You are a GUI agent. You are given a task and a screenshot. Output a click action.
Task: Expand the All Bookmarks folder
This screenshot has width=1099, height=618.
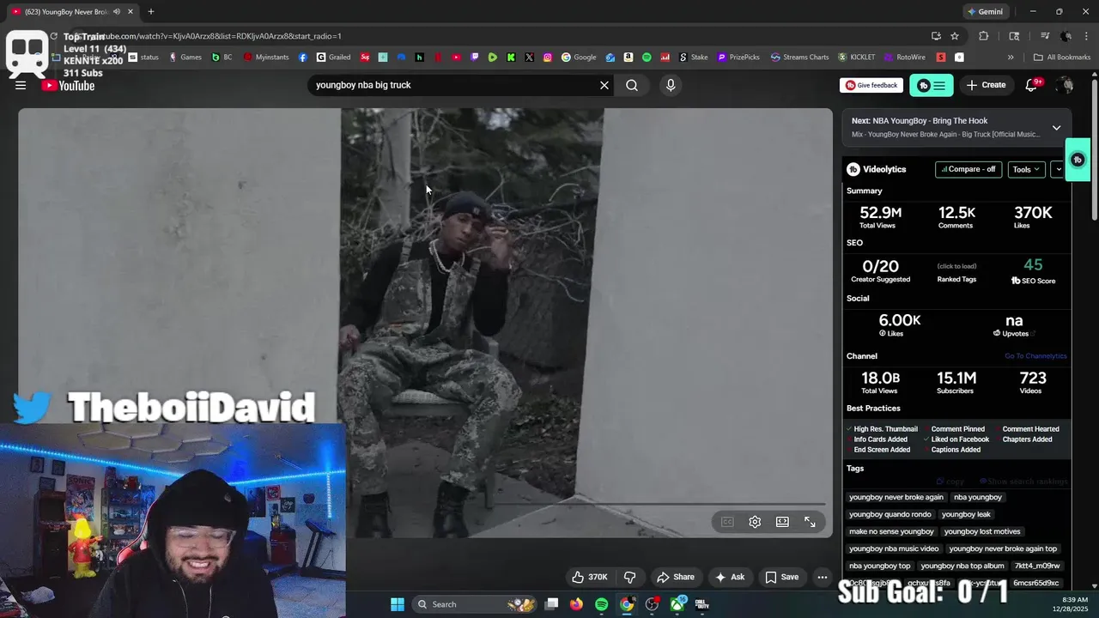click(x=1062, y=58)
